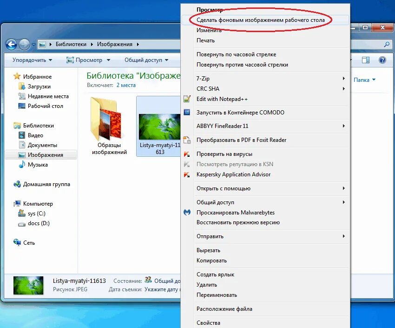
Task: Expand the 7-Zip submenu
Action: tap(265, 79)
